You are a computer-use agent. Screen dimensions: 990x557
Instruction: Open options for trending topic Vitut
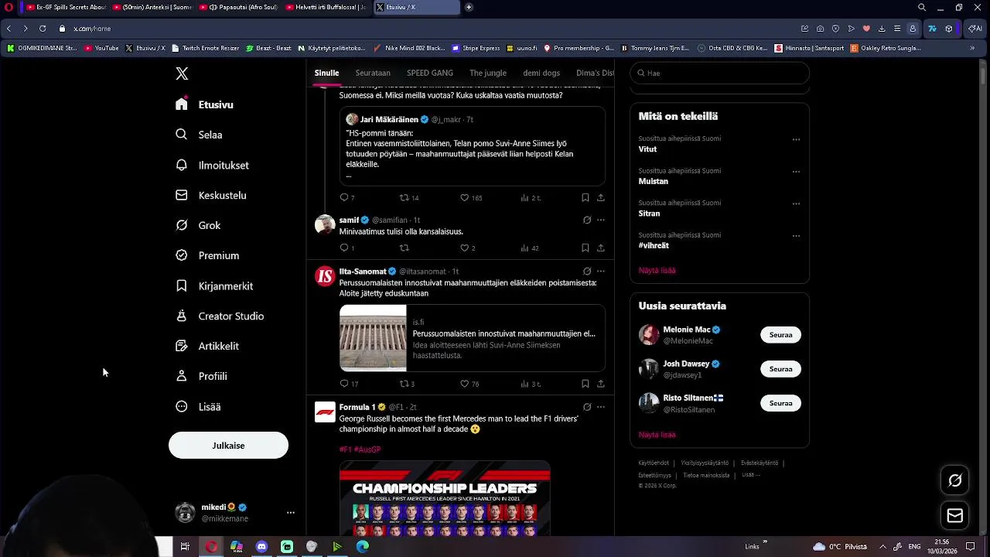click(x=796, y=140)
